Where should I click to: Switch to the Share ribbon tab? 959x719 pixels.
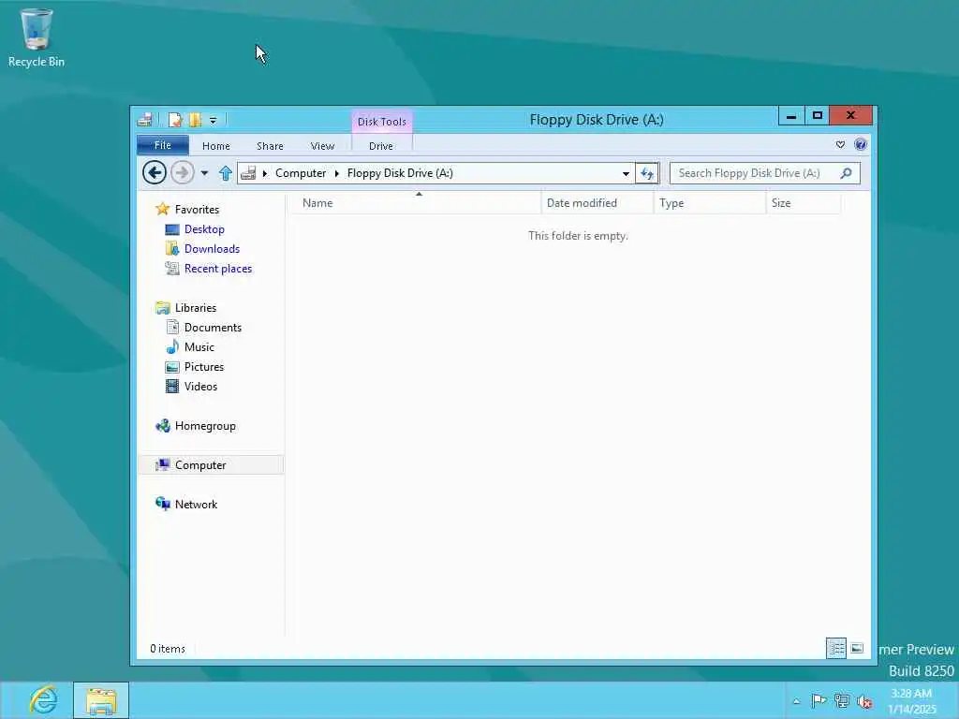pos(270,146)
